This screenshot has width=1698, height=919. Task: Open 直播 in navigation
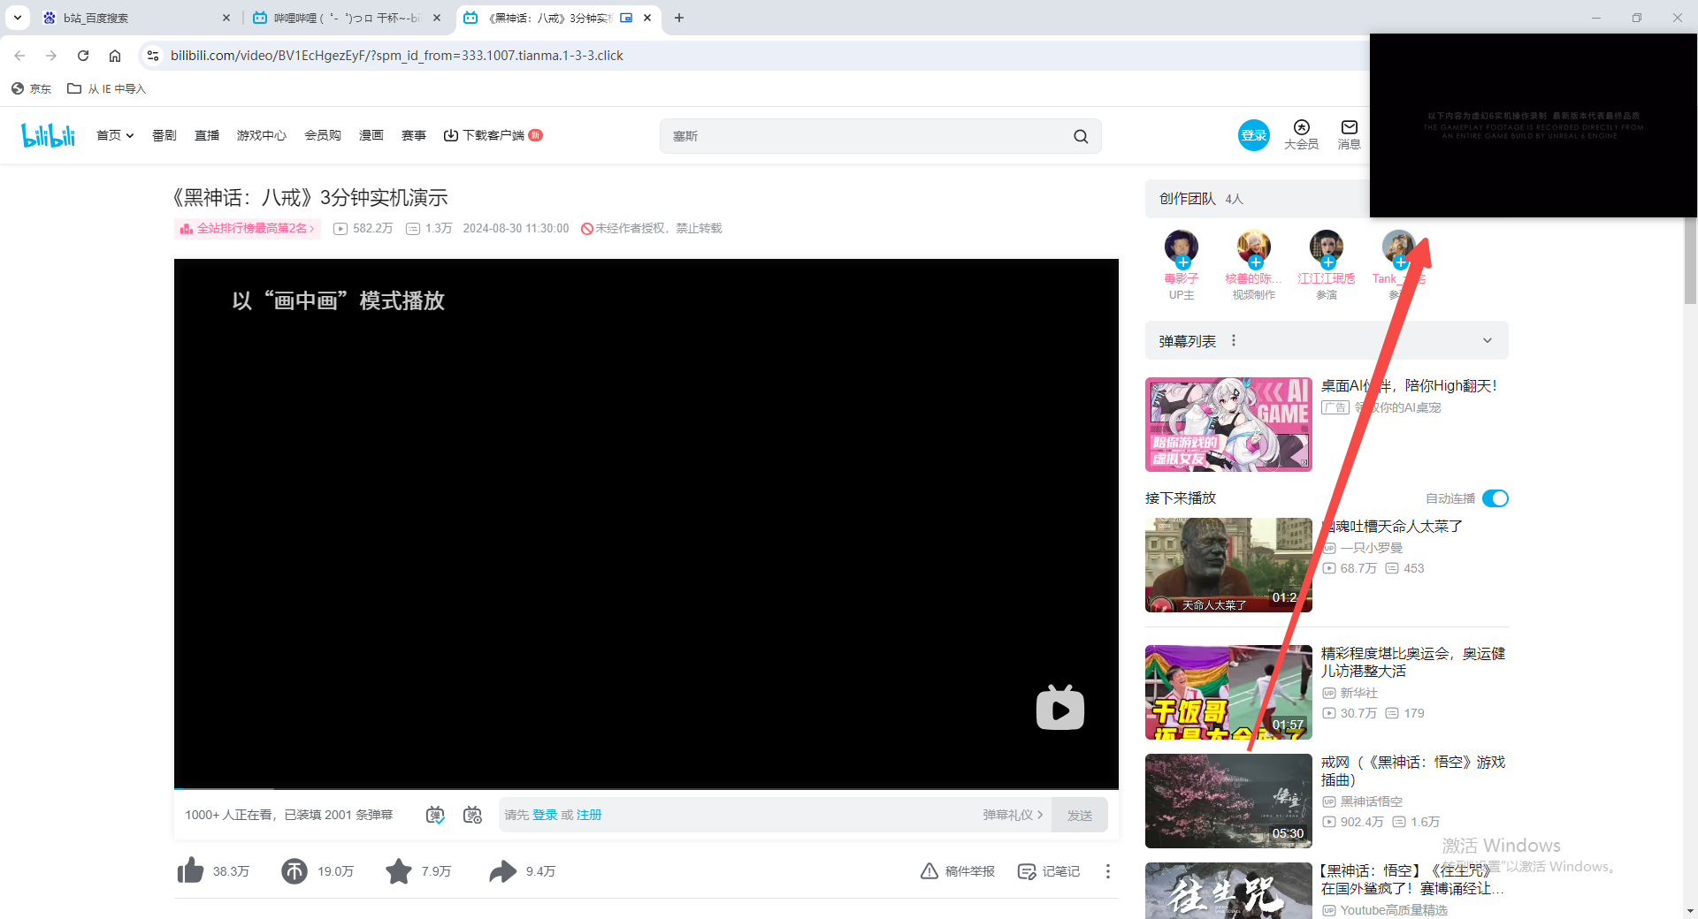point(207,135)
